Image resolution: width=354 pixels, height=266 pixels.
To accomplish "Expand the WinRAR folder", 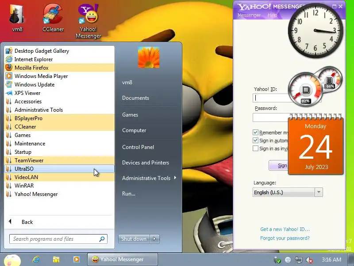I will [x=59, y=186].
